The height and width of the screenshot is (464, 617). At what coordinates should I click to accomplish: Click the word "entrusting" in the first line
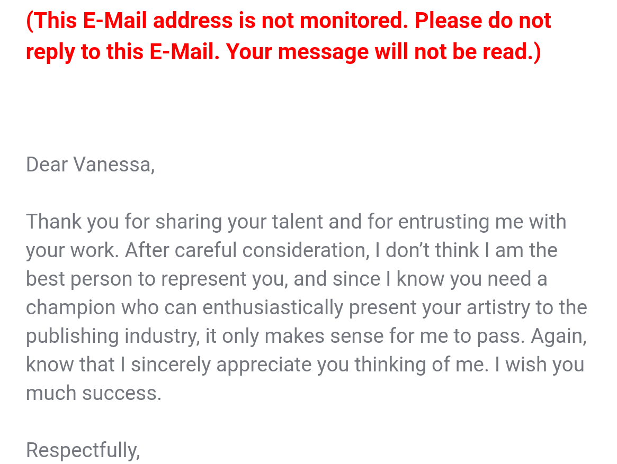(x=444, y=222)
